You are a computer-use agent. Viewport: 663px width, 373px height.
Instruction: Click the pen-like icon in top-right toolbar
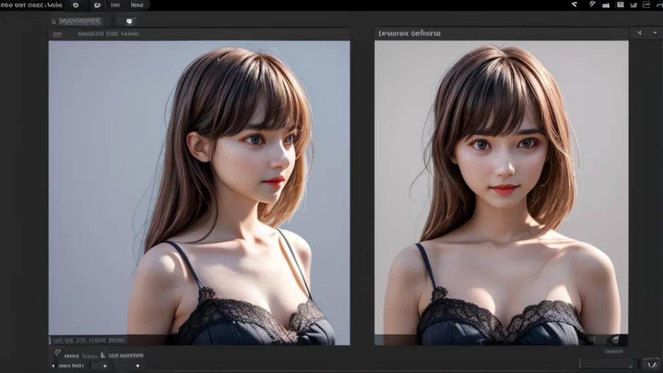click(x=592, y=5)
